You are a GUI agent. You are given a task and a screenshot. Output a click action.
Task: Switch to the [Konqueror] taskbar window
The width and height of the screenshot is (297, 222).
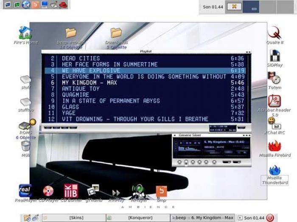click(x=140, y=218)
